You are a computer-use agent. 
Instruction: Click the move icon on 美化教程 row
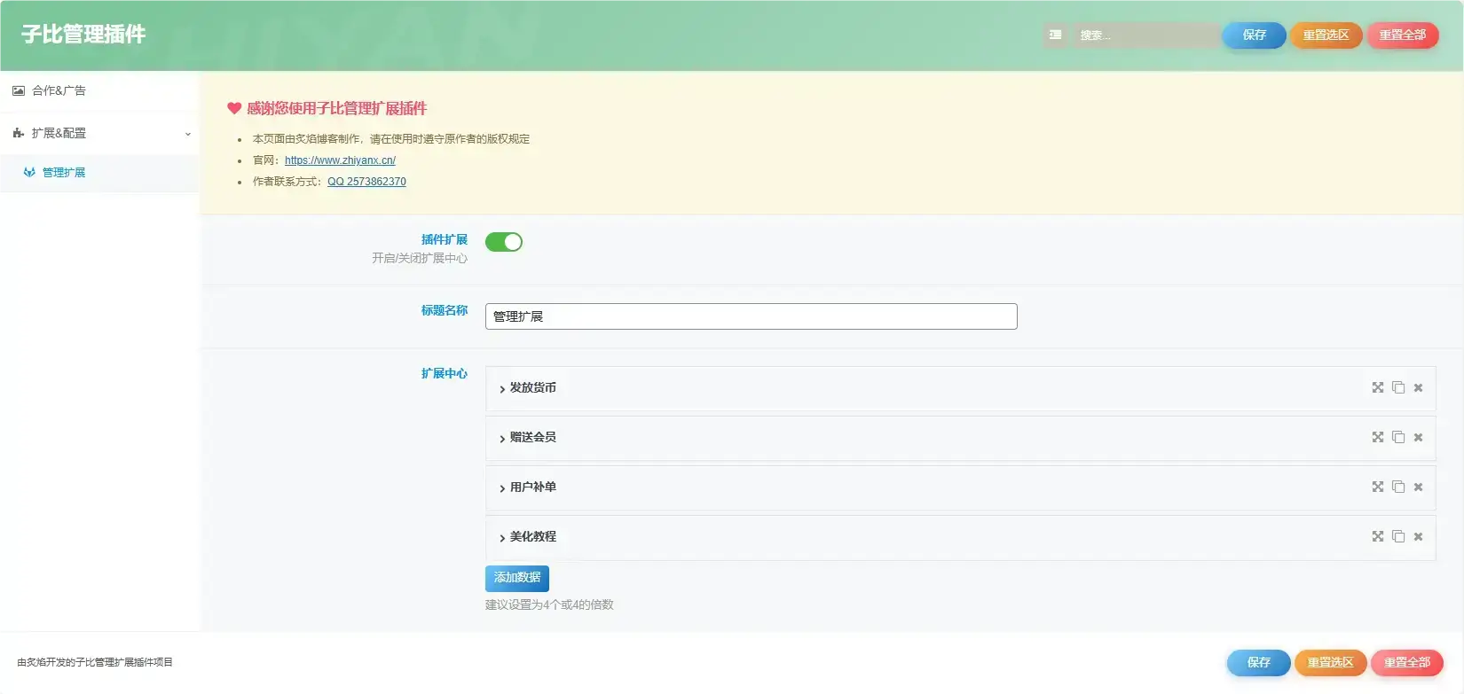[x=1378, y=536]
